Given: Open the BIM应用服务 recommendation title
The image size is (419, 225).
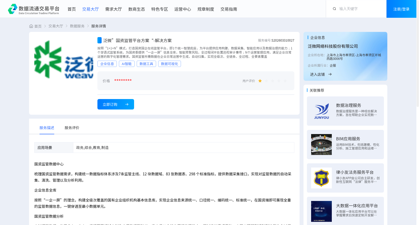Looking at the screenshot, I should coord(348,139).
